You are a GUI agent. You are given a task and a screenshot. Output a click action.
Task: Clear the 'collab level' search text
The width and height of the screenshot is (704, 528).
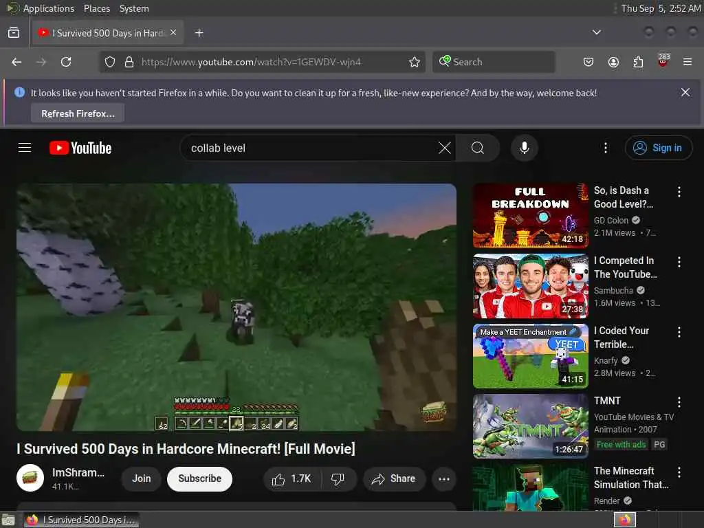(x=445, y=148)
